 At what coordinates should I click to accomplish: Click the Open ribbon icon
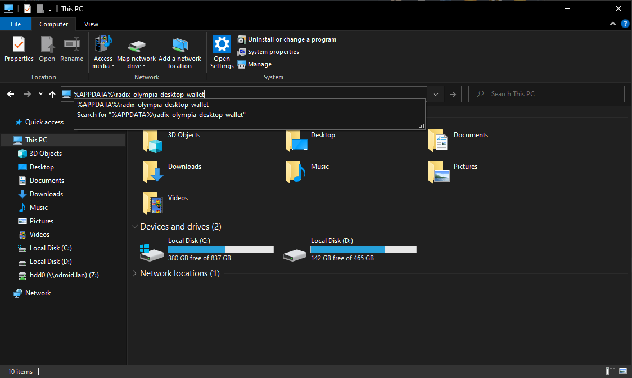47,44
